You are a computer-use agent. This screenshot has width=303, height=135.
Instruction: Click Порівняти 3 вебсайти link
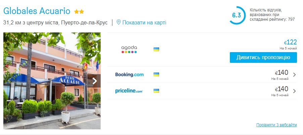tap(276, 125)
